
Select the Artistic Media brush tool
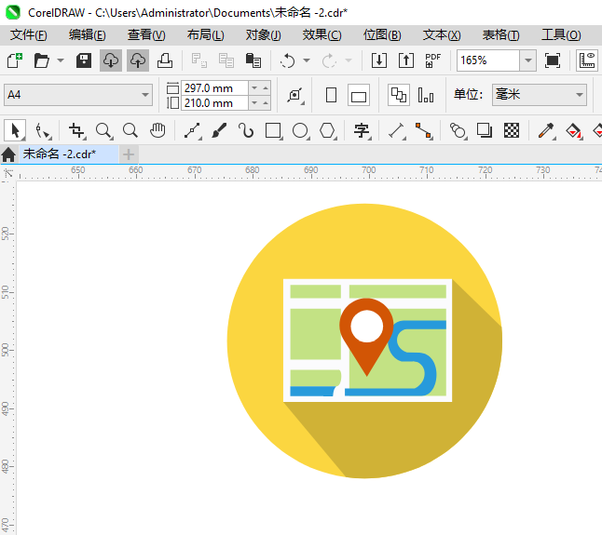click(219, 130)
